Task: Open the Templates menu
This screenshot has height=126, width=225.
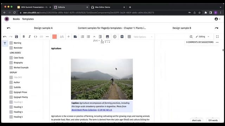Action: point(28,19)
